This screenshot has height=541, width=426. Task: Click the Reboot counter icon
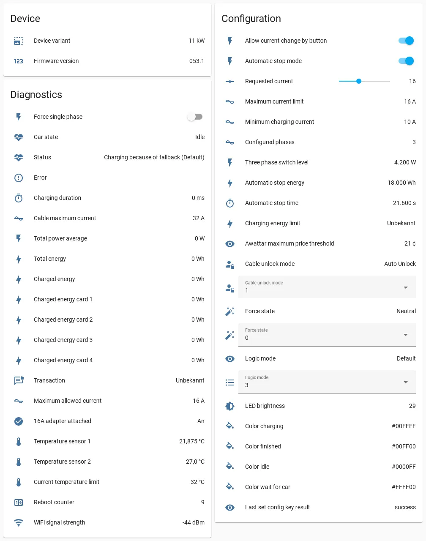point(19,502)
